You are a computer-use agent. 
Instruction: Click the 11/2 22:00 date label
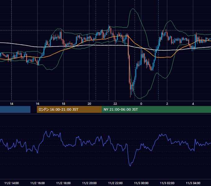pos(115,183)
